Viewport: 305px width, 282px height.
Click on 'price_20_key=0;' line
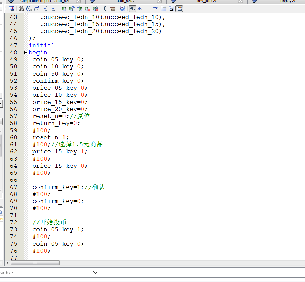[60, 109]
